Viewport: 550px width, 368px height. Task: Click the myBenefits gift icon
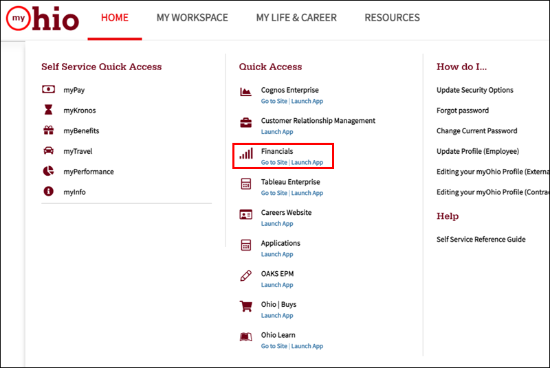point(48,130)
